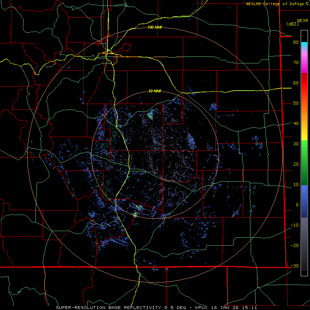Click the '50 NMI' range ring label

155,91
